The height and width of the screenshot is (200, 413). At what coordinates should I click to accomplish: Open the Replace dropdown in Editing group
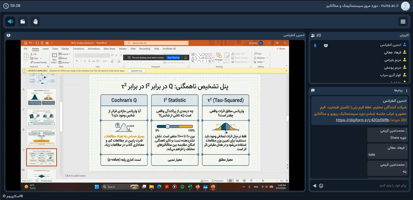point(261,58)
